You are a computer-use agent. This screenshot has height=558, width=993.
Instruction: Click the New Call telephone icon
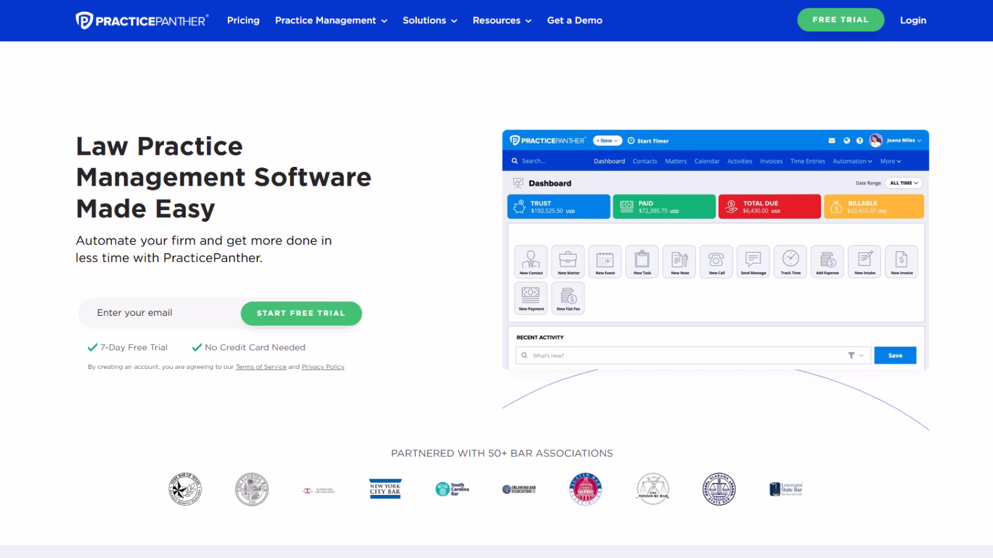pos(716,261)
